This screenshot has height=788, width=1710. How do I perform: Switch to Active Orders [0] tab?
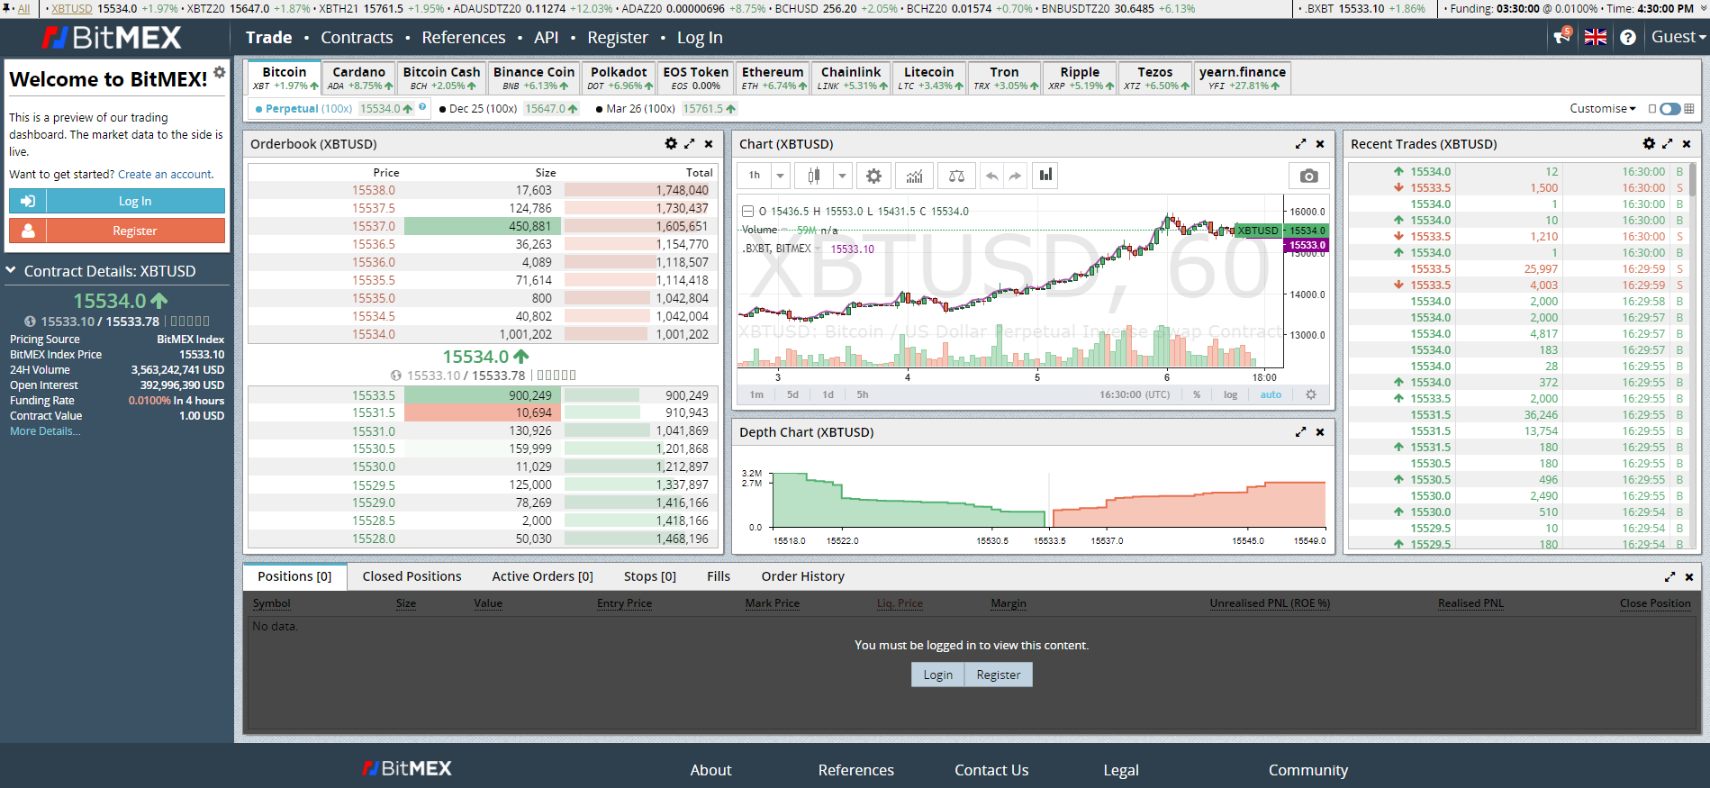542,576
